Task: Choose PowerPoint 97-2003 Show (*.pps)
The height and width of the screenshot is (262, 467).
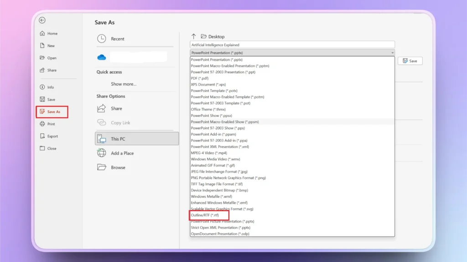Action: click(x=292, y=128)
